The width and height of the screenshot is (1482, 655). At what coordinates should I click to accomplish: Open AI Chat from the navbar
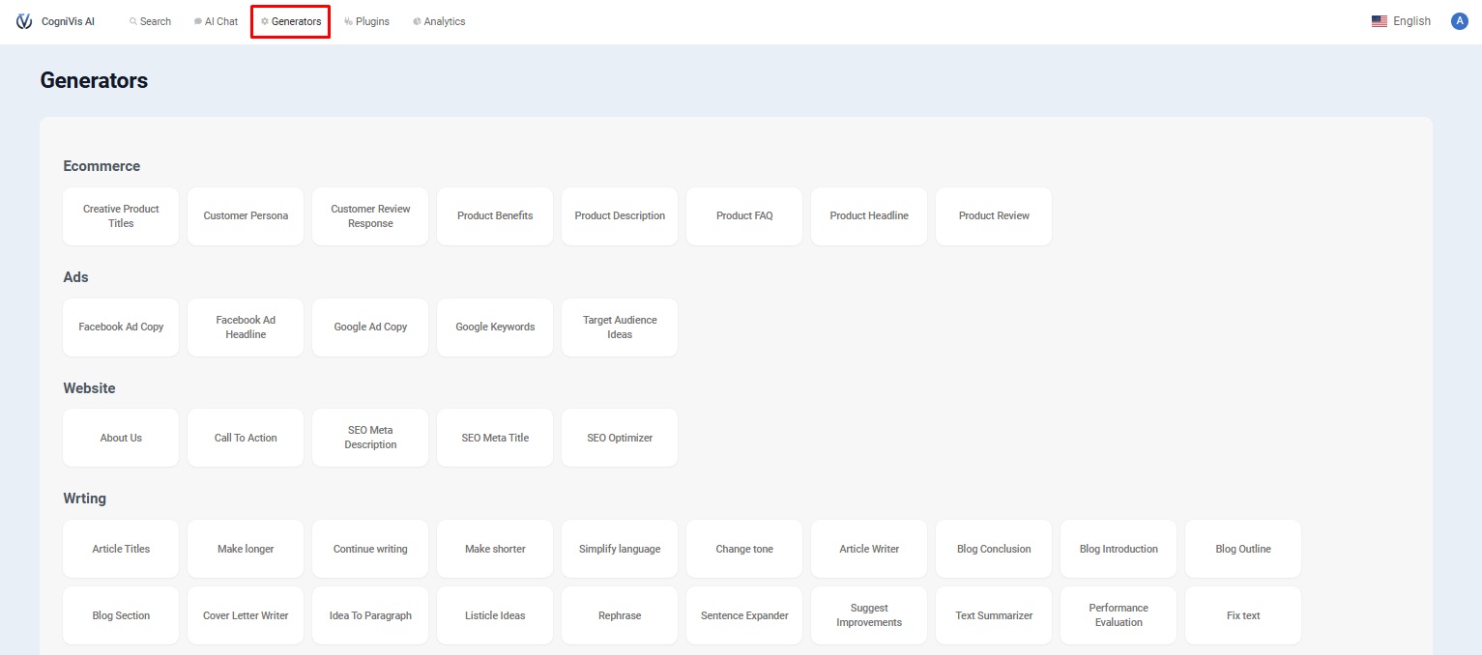click(x=216, y=21)
